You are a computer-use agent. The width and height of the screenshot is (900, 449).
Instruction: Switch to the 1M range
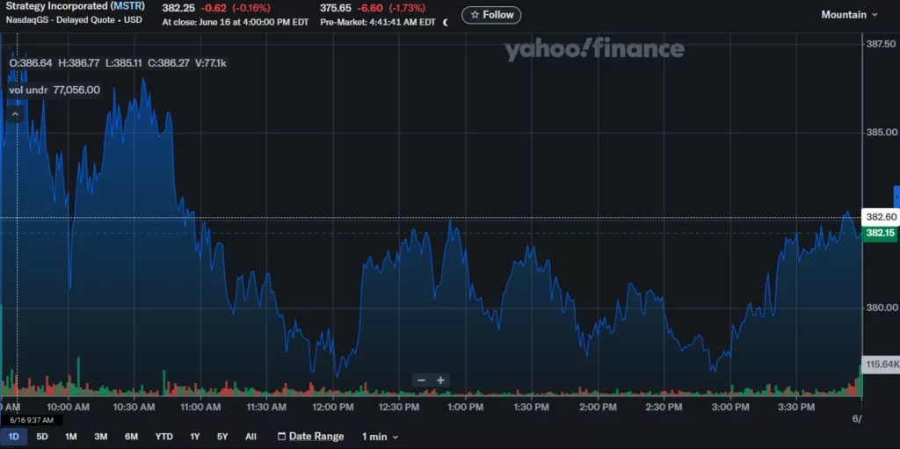click(71, 437)
